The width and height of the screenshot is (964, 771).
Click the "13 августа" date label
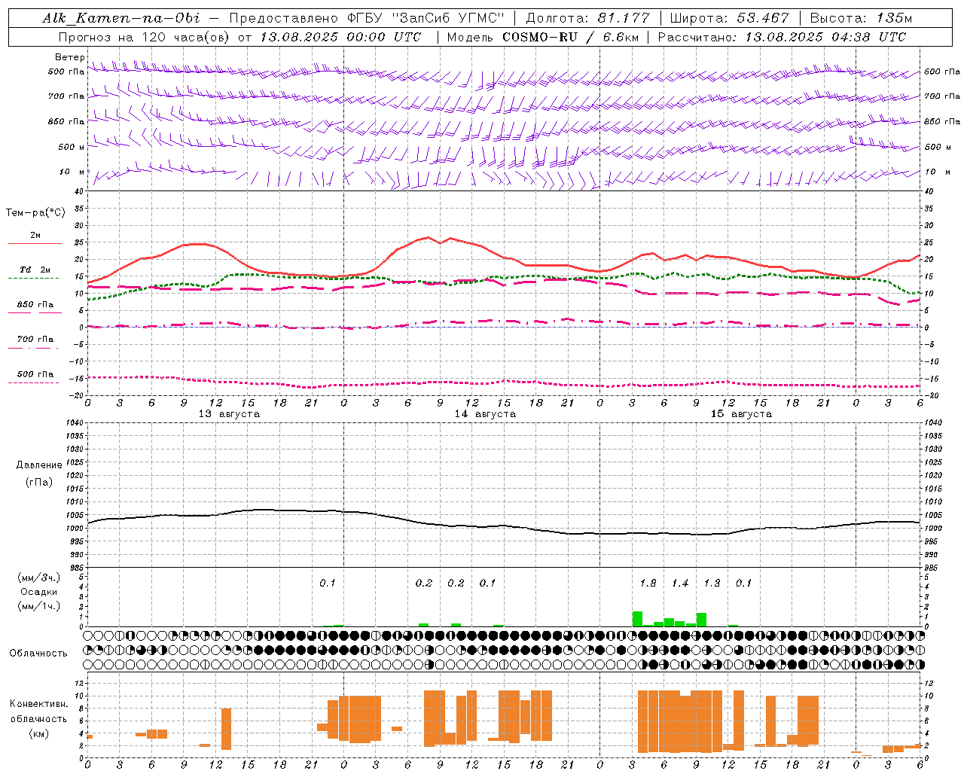[229, 414]
